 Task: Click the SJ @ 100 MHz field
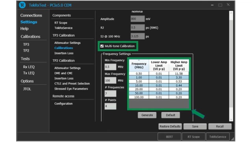(x=137, y=36)
